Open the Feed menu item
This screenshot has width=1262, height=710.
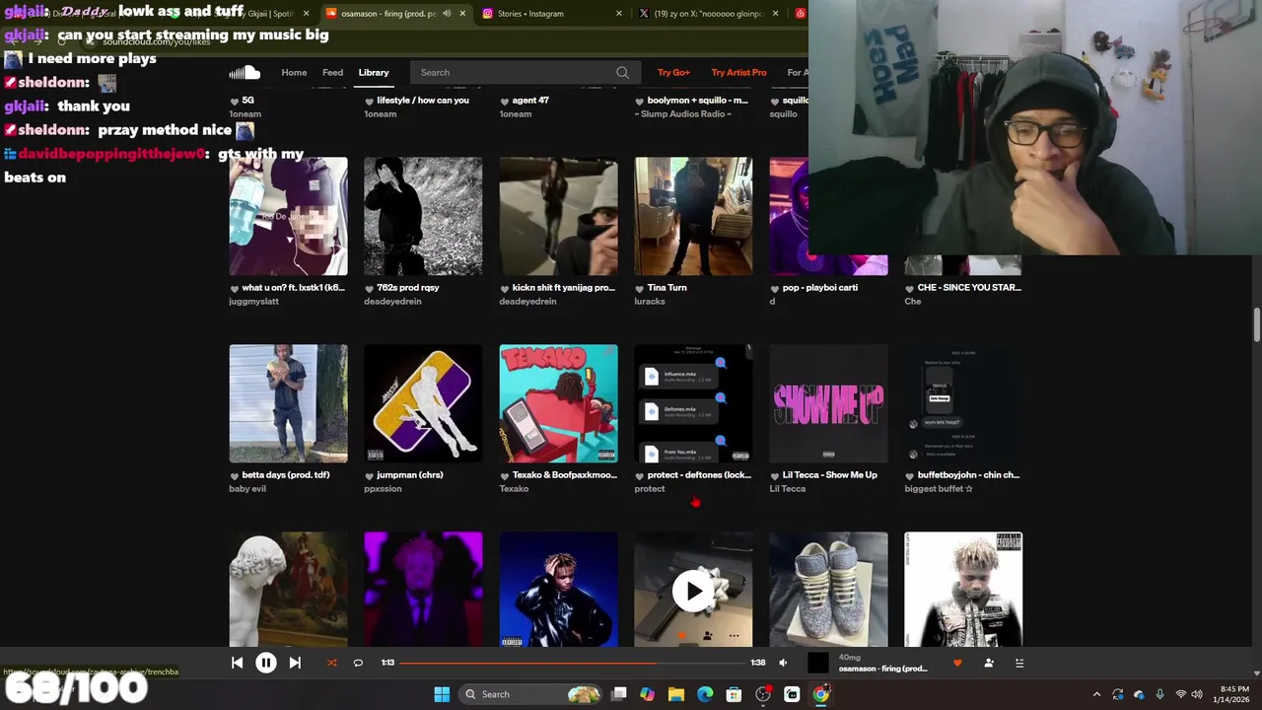[x=333, y=73]
